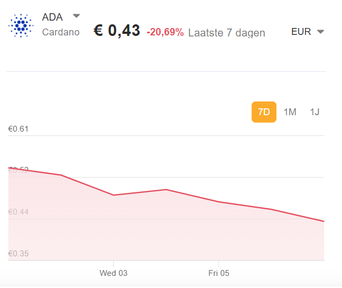Click the €0.52 y-axis label

click(19, 170)
